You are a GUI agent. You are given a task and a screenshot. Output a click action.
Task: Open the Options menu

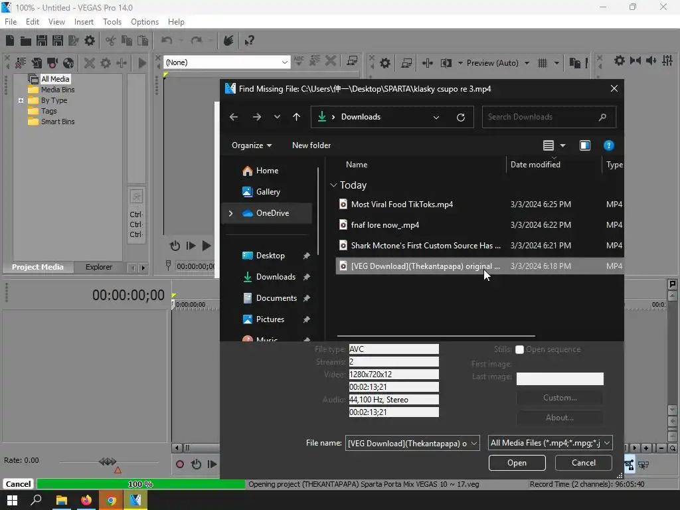144,22
